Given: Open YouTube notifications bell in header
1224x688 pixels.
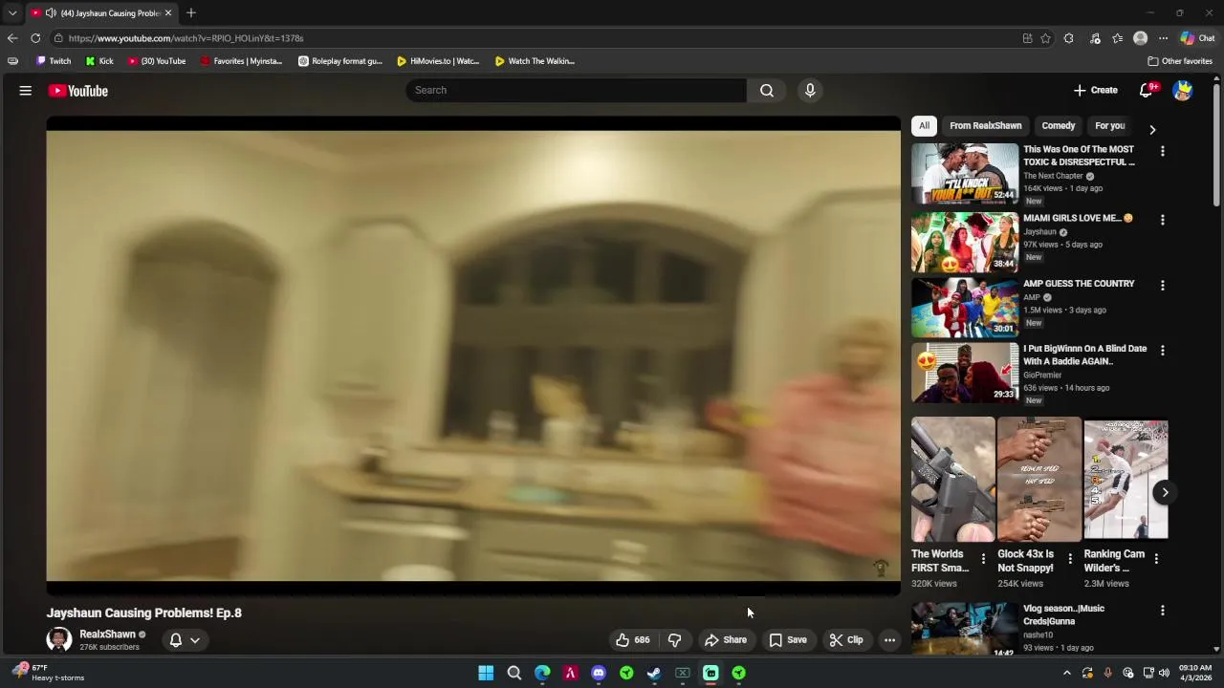Looking at the screenshot, I should coord(1146,90).
